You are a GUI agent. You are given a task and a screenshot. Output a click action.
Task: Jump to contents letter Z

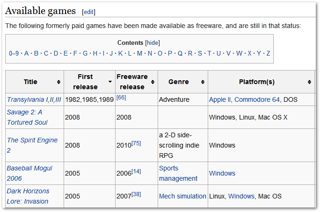[x=268, y=53]
